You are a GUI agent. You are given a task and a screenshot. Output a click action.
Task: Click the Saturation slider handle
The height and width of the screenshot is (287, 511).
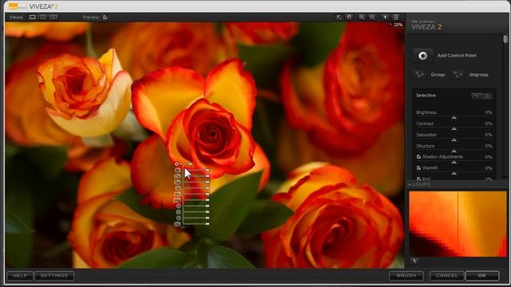pyautogui.click(x=454, y=140)
